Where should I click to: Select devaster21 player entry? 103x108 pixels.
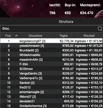pos(51,101)
